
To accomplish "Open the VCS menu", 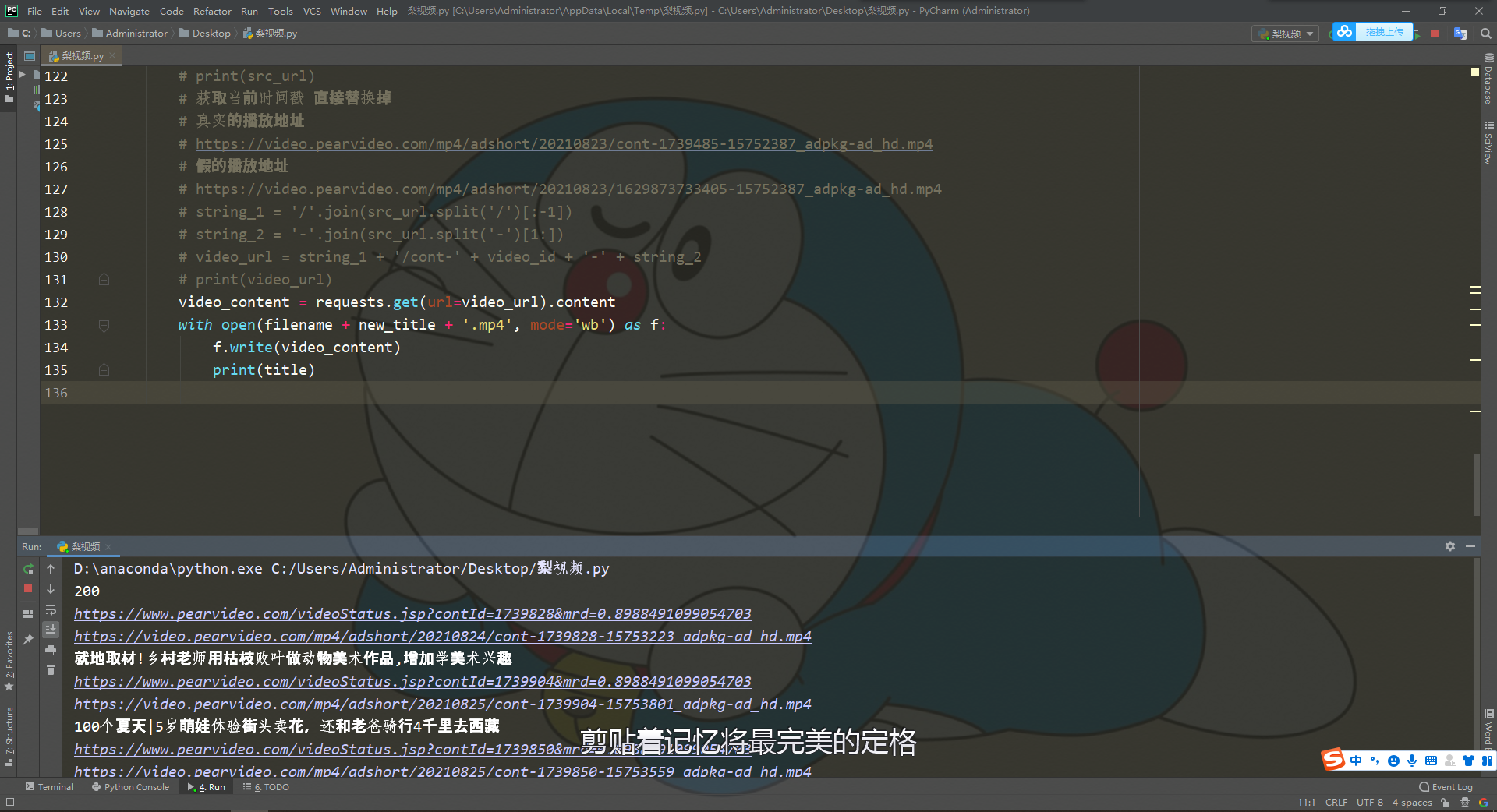I will pyautogui.click(x=312, y=11).
